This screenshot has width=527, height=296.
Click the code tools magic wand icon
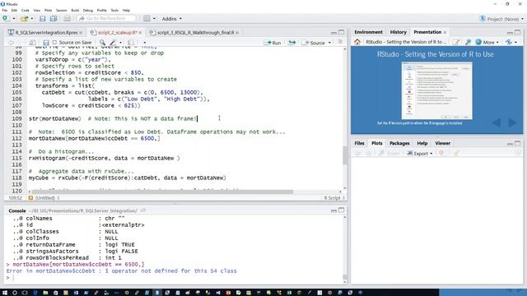(x=113, y=43)
